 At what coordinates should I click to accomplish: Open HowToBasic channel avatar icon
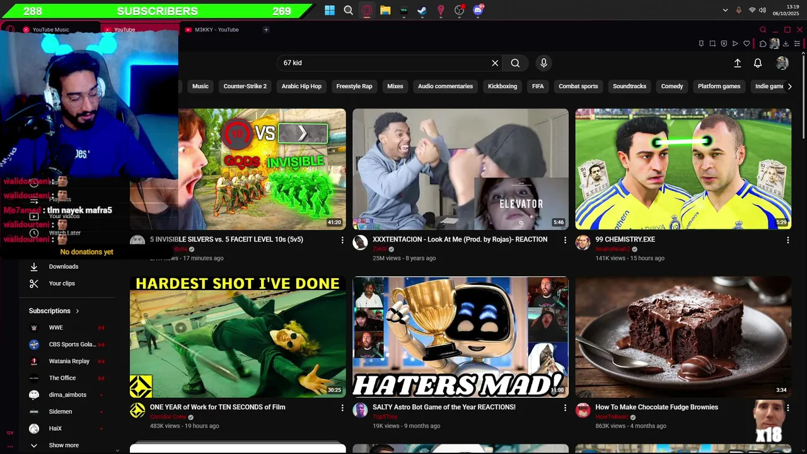(x=583, y=410)
